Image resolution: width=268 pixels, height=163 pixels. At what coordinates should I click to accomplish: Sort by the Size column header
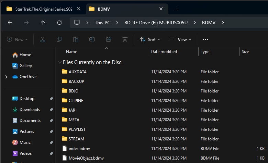pos(245,52)
